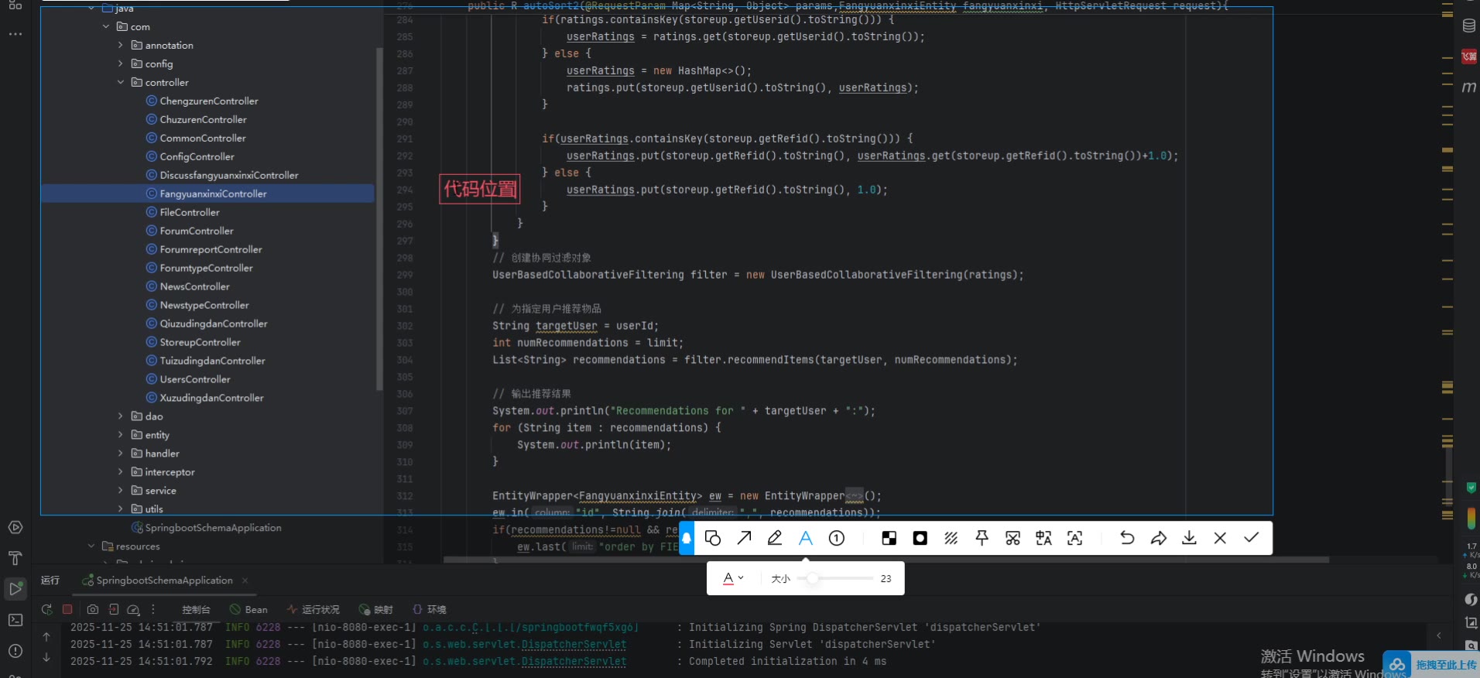
Task: Click the screenshot translate icon
Action: coord(1043,538)
